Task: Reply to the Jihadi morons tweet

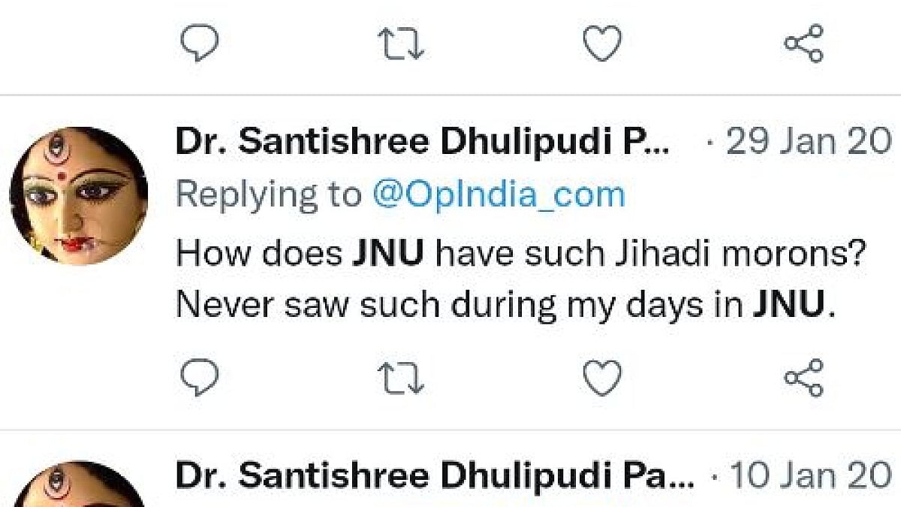Action: [200, 378]
